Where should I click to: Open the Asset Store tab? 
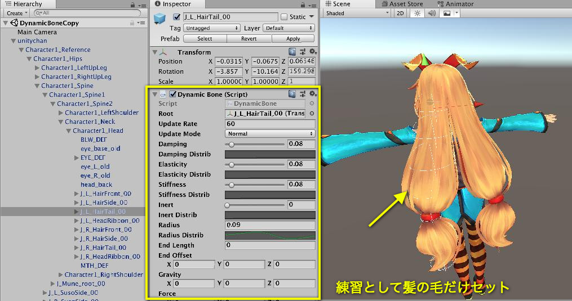click(x=402, y=4)
